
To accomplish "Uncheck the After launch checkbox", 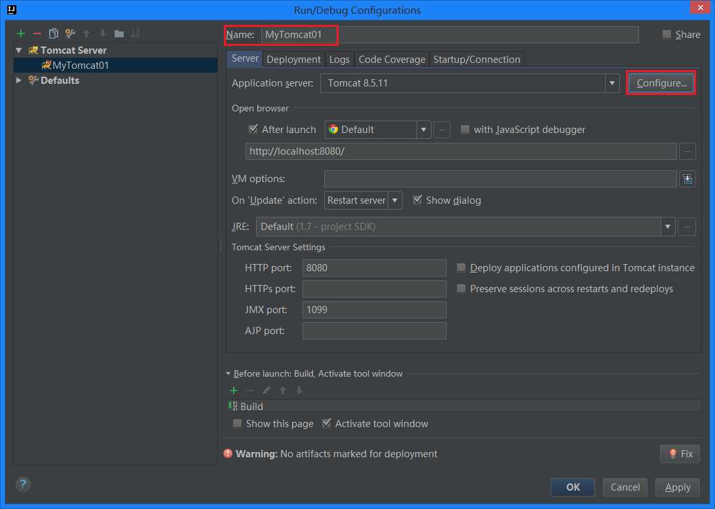I will pyautogui.click(x=253, y=129).
